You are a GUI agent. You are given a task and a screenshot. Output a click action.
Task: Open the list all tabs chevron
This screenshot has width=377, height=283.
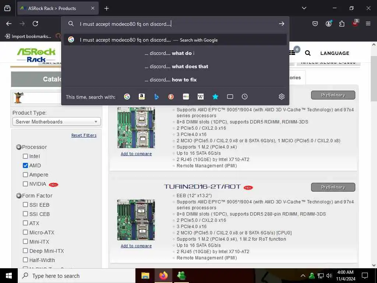click(x=304, y=8)
